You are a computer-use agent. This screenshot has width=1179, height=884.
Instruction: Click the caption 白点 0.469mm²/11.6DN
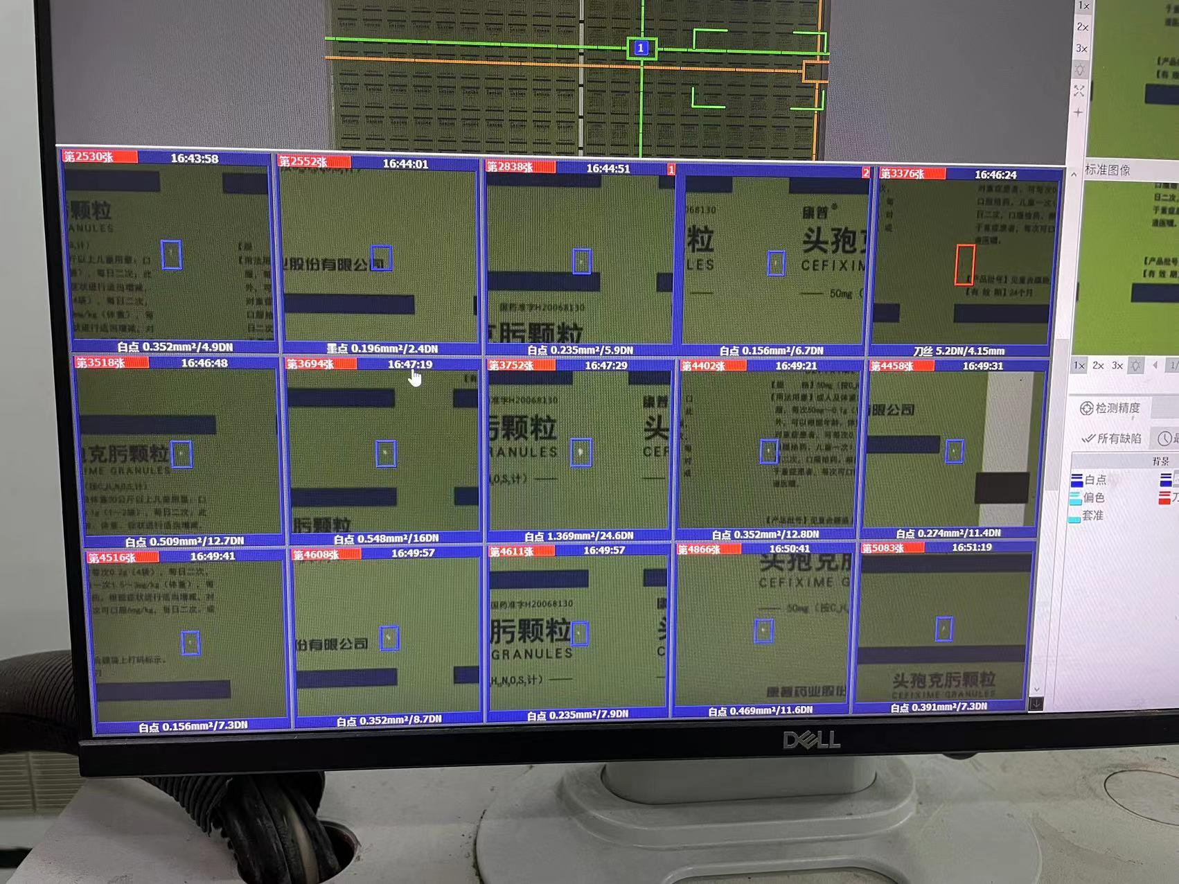[761, 711]
